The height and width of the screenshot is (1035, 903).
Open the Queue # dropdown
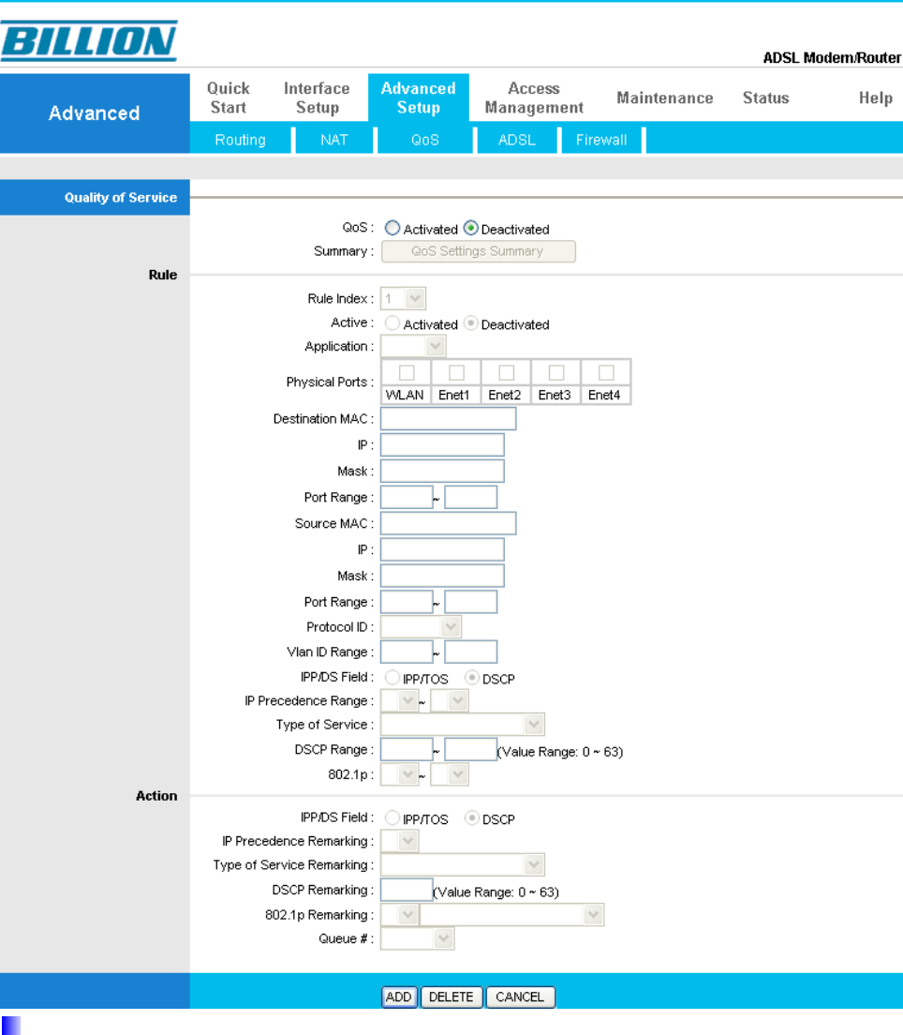(x=418, y=938)
